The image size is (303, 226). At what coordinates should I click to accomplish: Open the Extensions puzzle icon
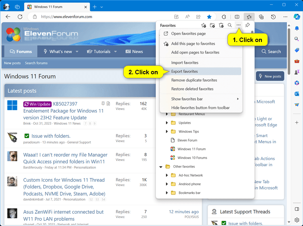tap(224, 17)
